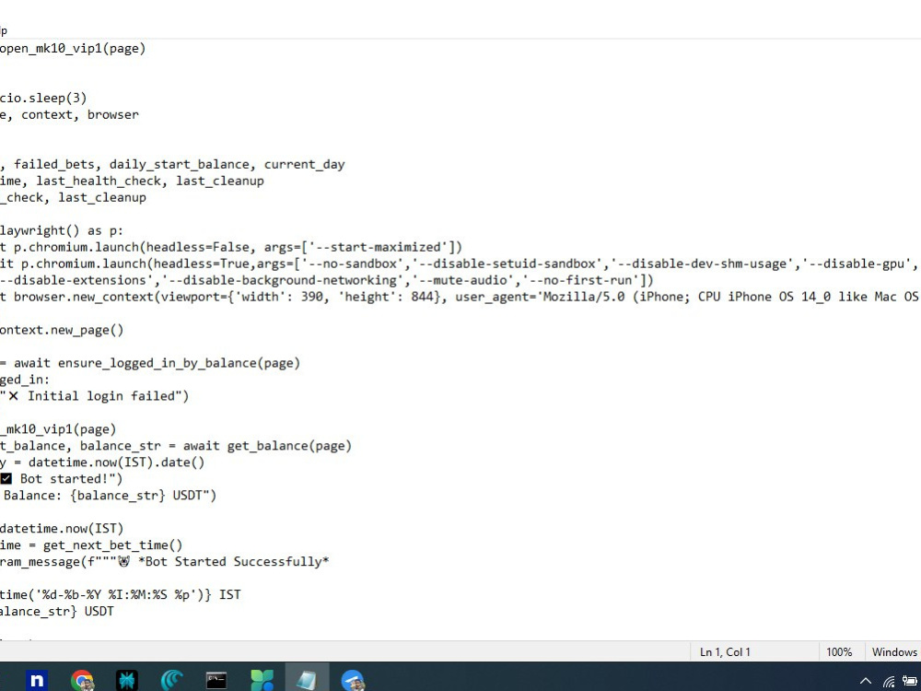Click on 'ensure_logged_in_by_balance(page)' text
Screen dimensions: 921x691
click(x=179, y=363)
